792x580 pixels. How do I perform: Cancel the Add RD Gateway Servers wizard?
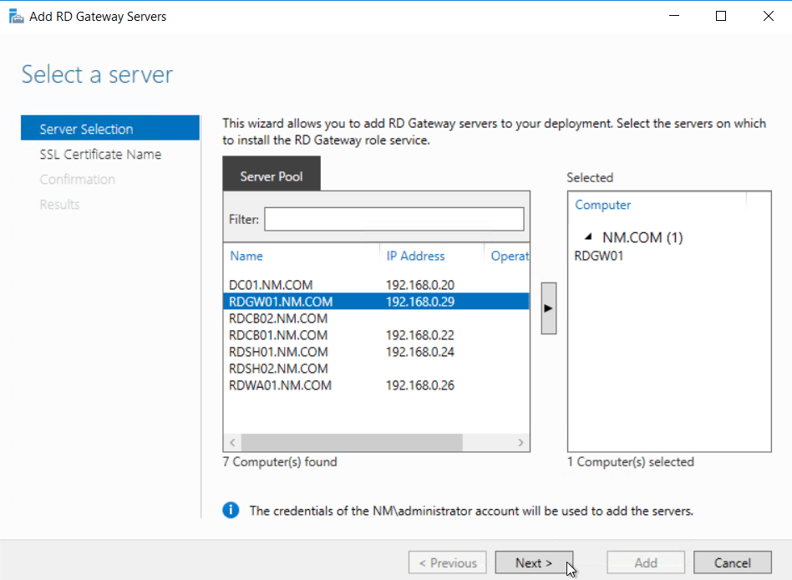(x=732, y=562)
